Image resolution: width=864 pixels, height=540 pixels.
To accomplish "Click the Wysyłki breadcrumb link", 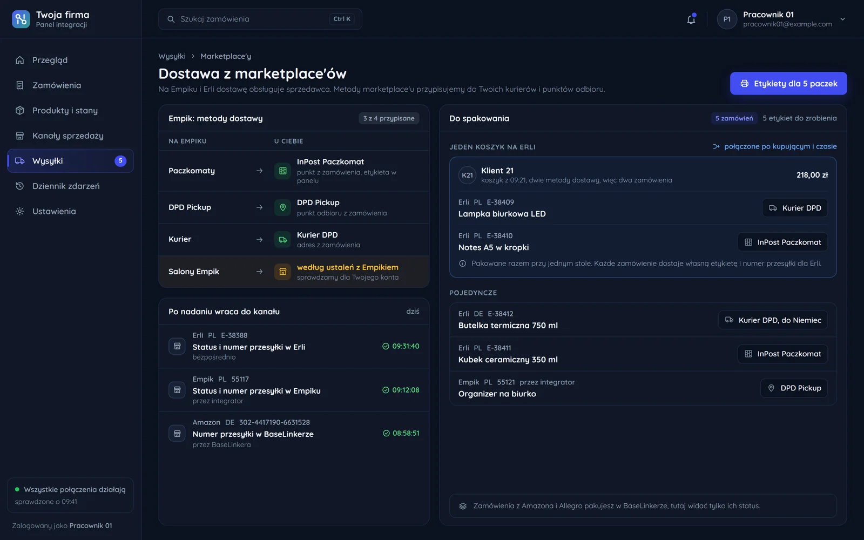I will pos(172,56).
